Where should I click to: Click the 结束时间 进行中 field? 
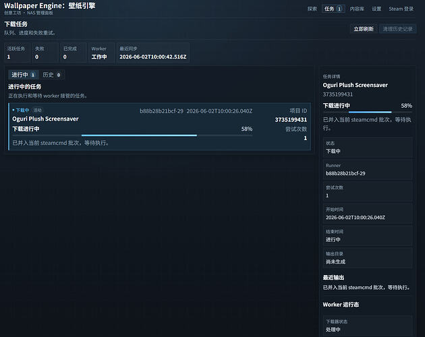tap(368, 236)
